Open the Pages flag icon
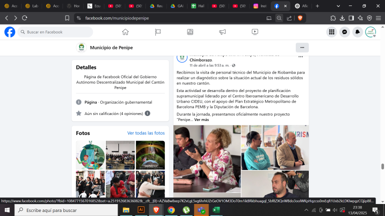Image resolution: width=385 pixels, height=216 pixels. (x=158, y=32)
